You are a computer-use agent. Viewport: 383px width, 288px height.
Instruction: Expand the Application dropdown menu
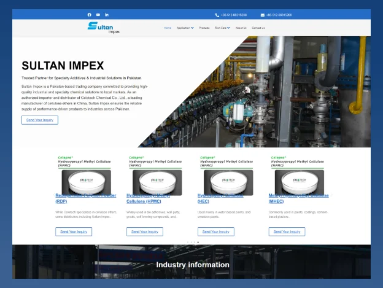185,28
